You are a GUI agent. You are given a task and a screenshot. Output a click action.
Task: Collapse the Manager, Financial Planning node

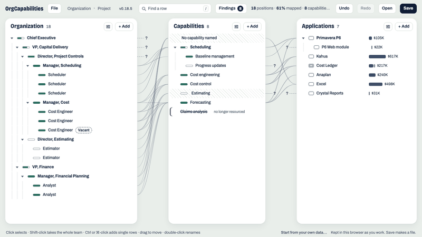click(22, 176)
